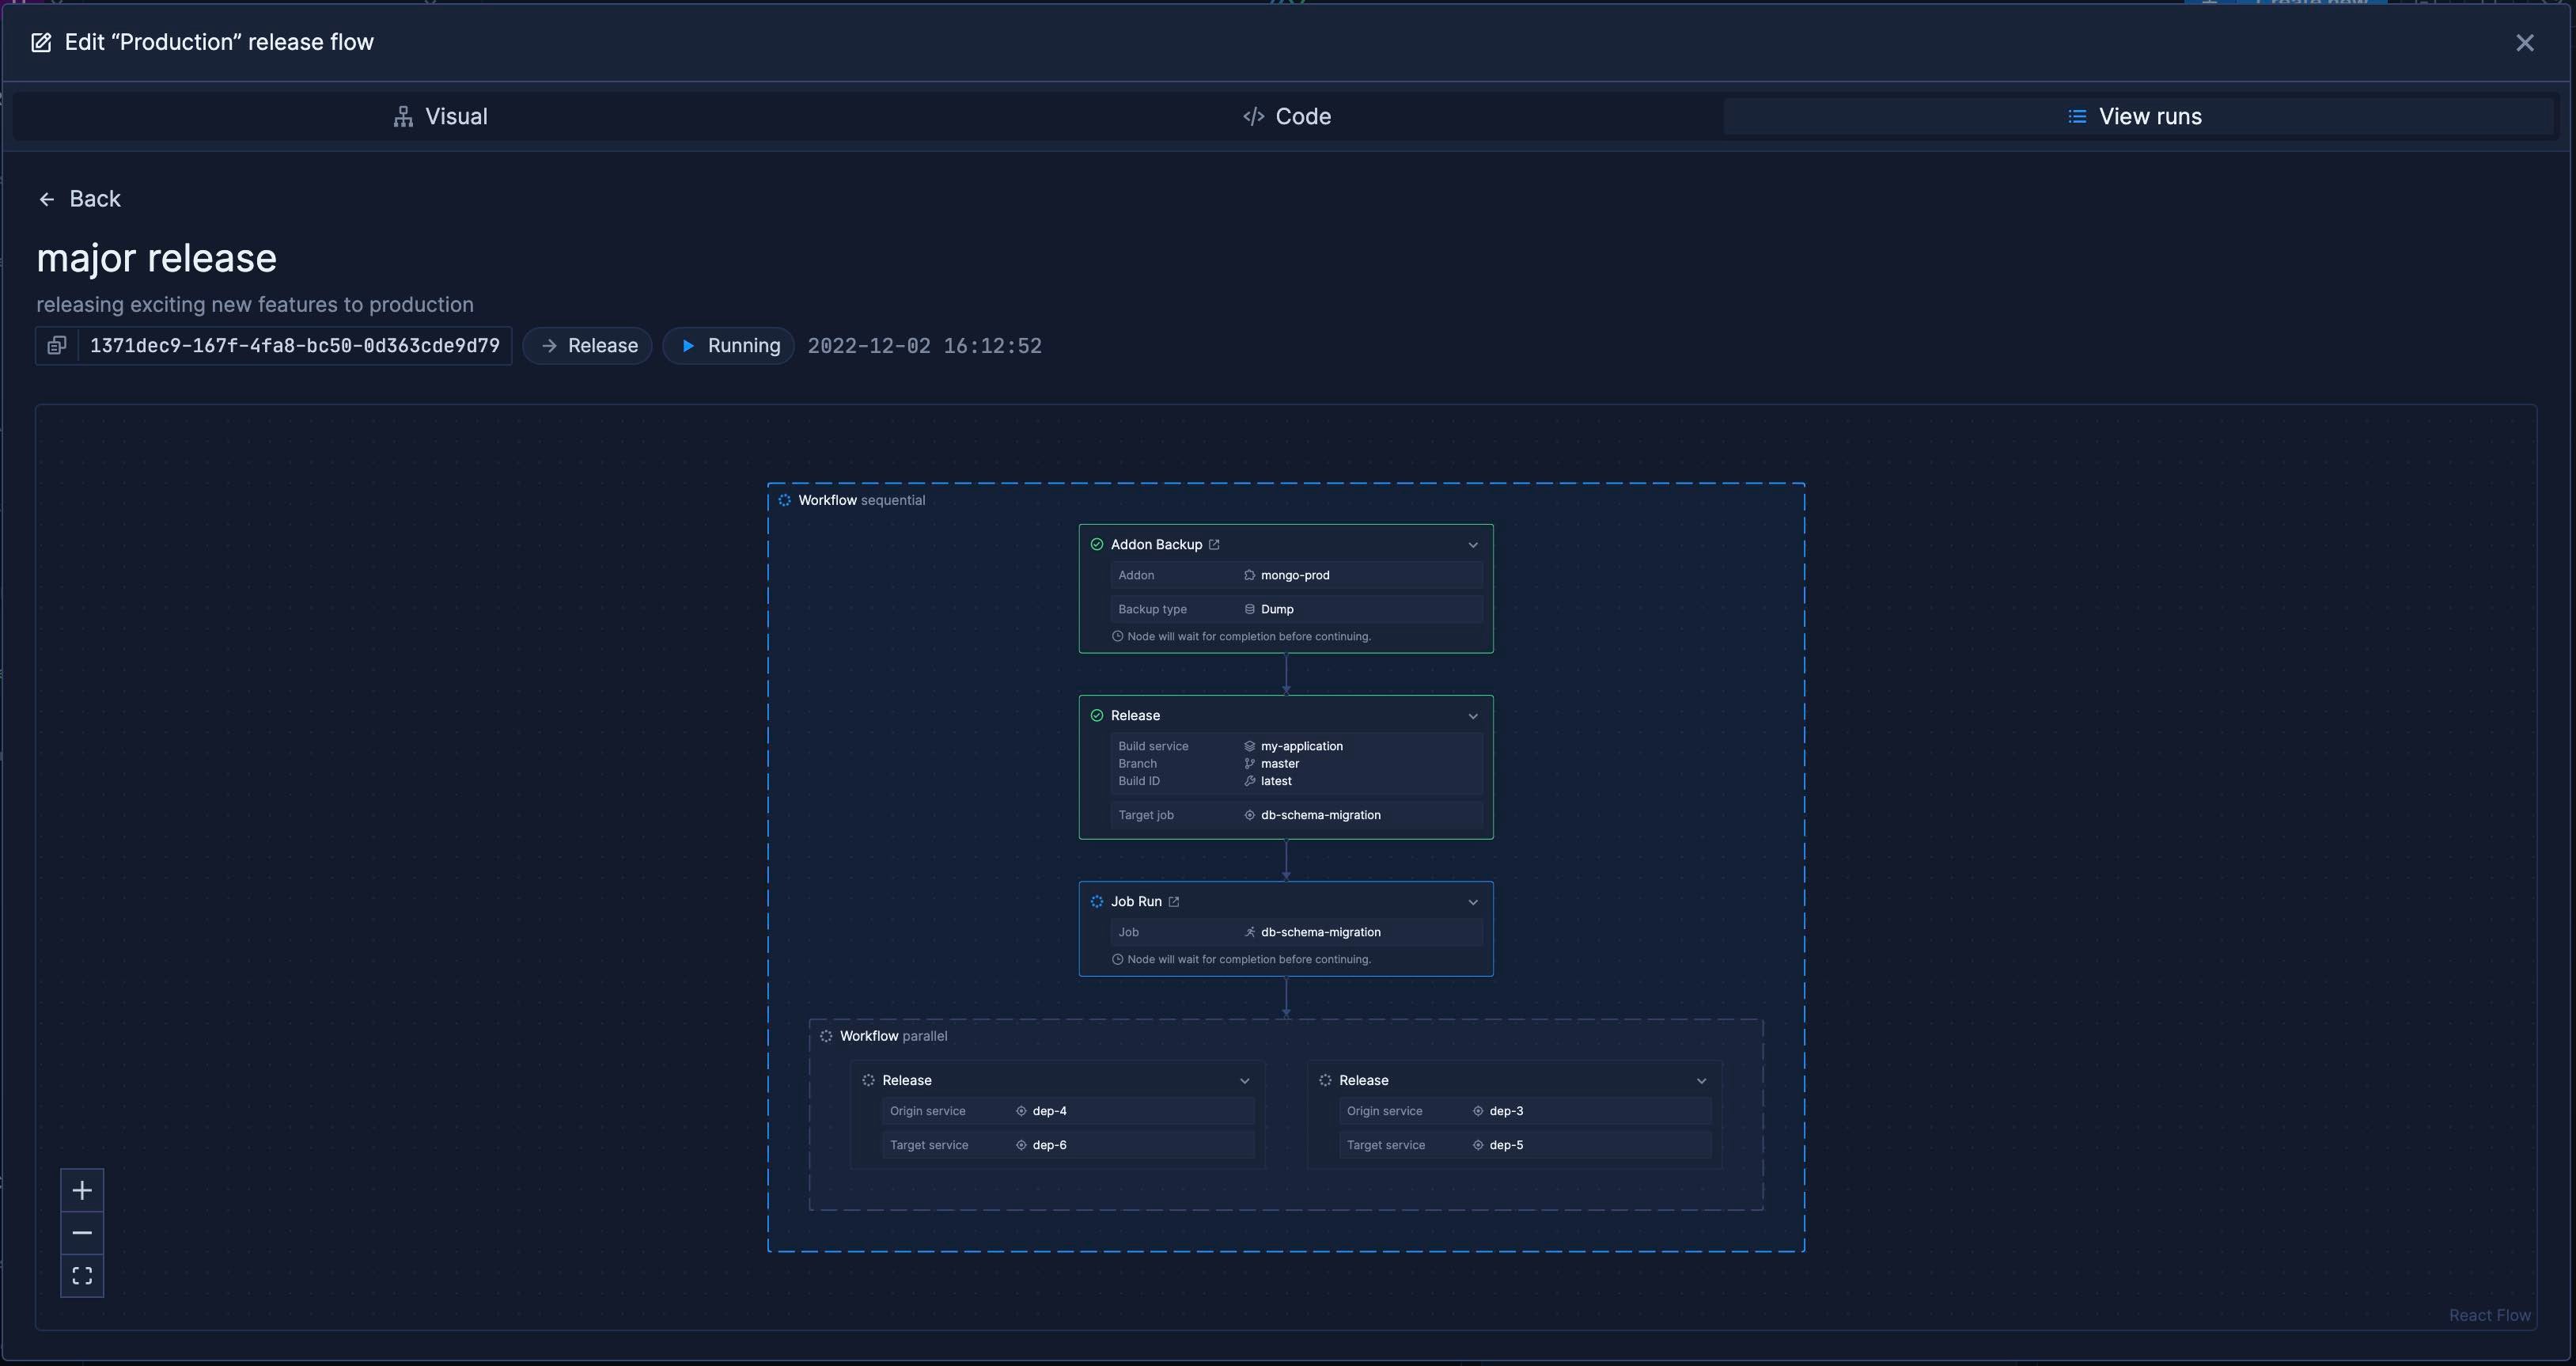The width and height of the screenshot is (2576, 1366).
Task: Click the copy run ID icon
Action: (57, 346)
